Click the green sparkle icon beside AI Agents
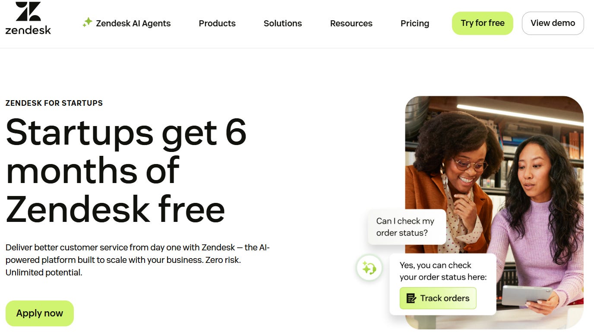This screenshot has width=594, height=335. tap(88, 22)
